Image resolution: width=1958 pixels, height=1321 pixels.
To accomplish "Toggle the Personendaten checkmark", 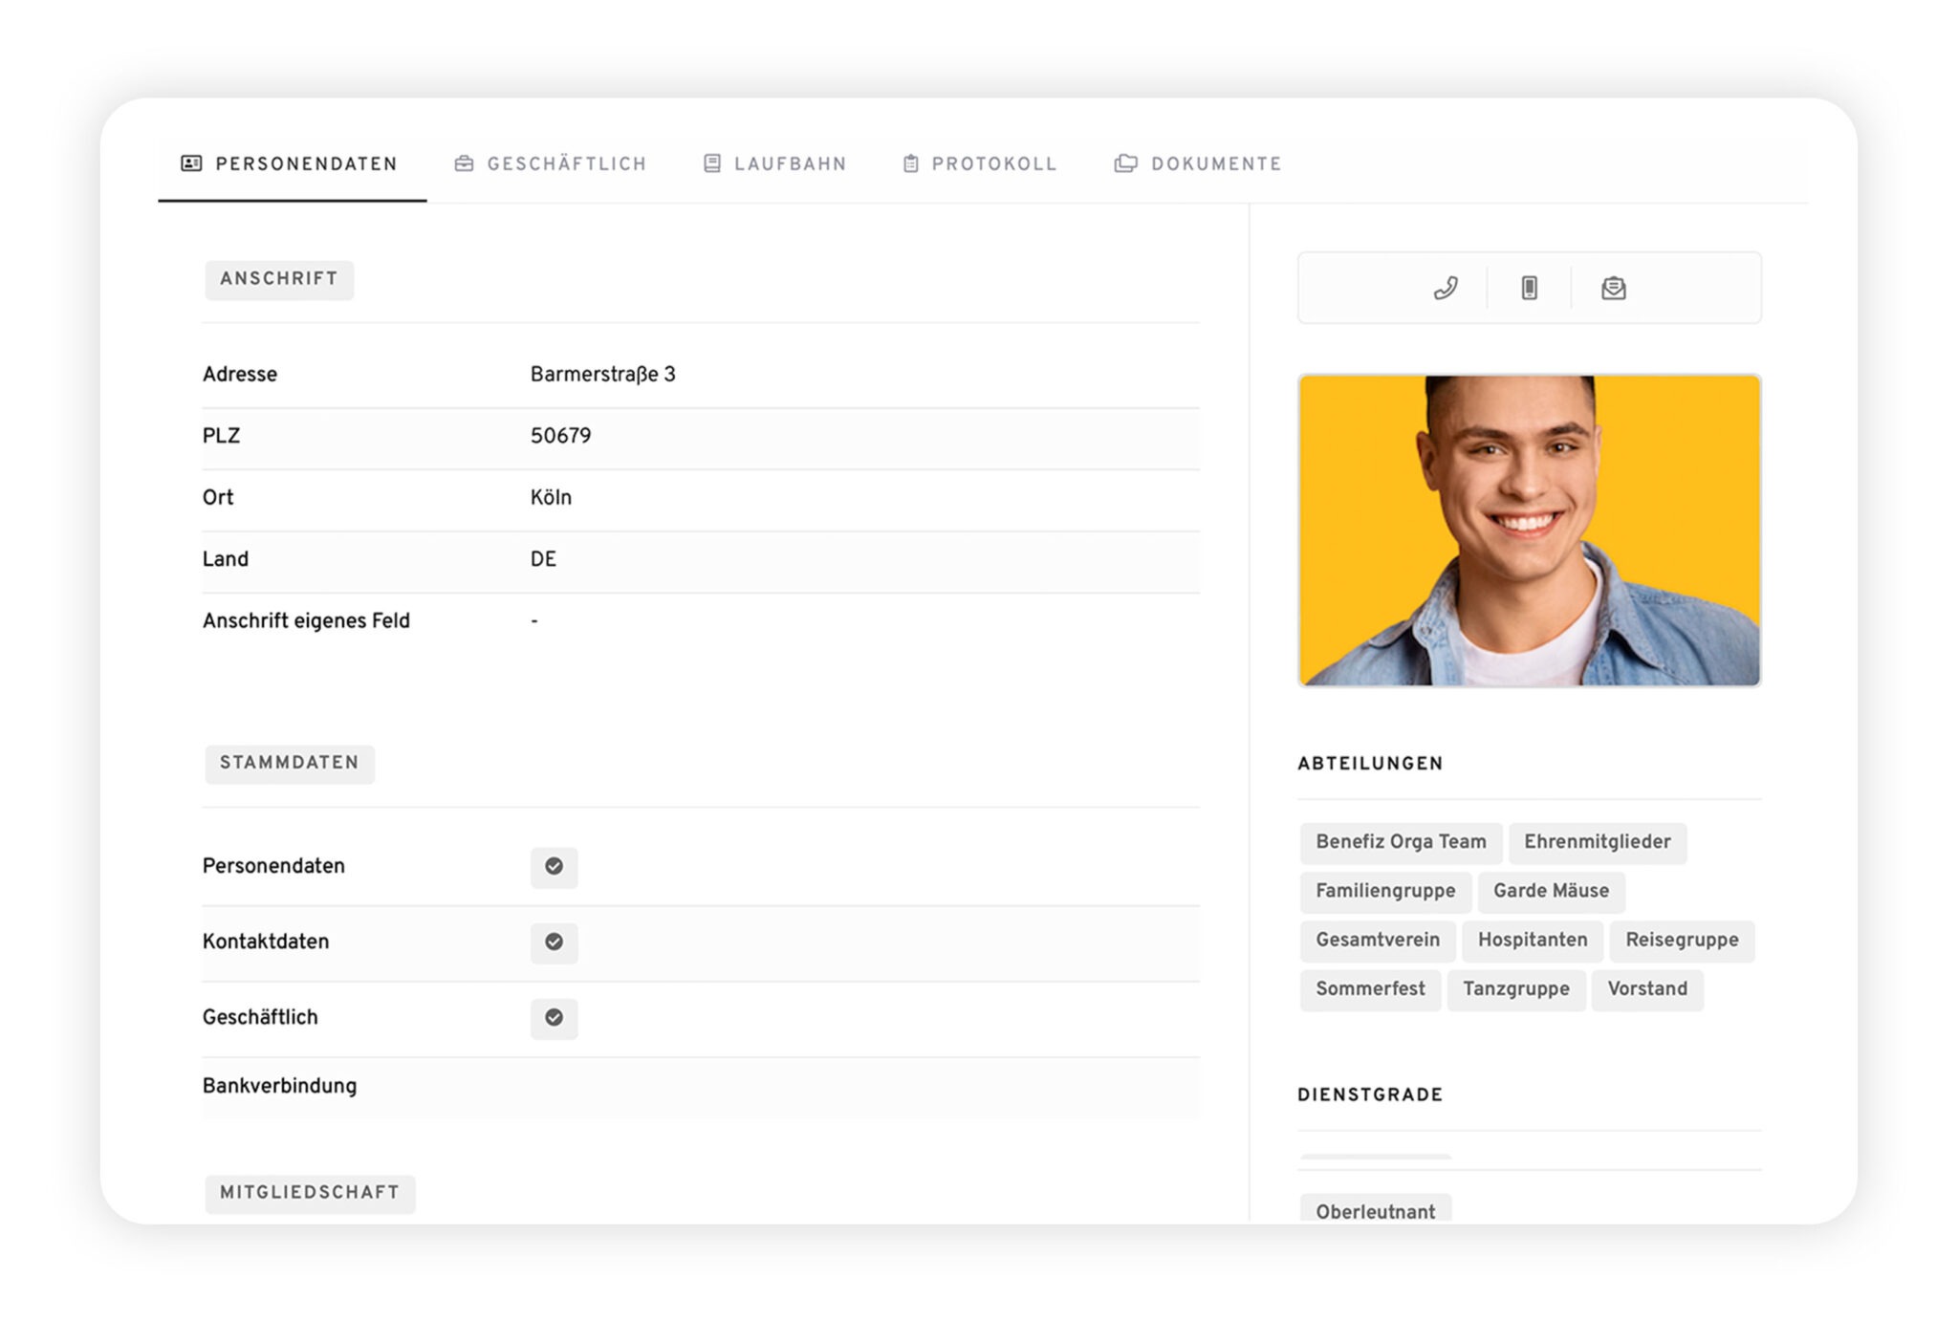I will tap(555, 867).
